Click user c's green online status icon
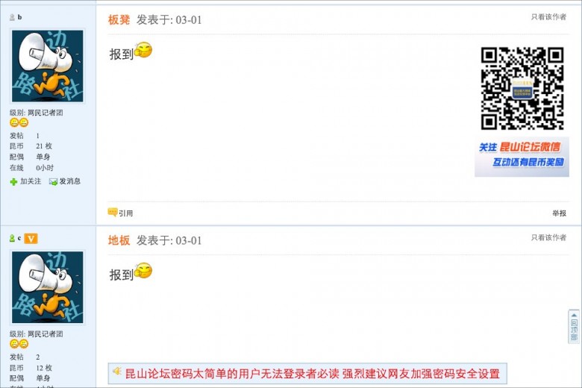The width and height of the screenshot is (582, 388). (x=12, y=238)
